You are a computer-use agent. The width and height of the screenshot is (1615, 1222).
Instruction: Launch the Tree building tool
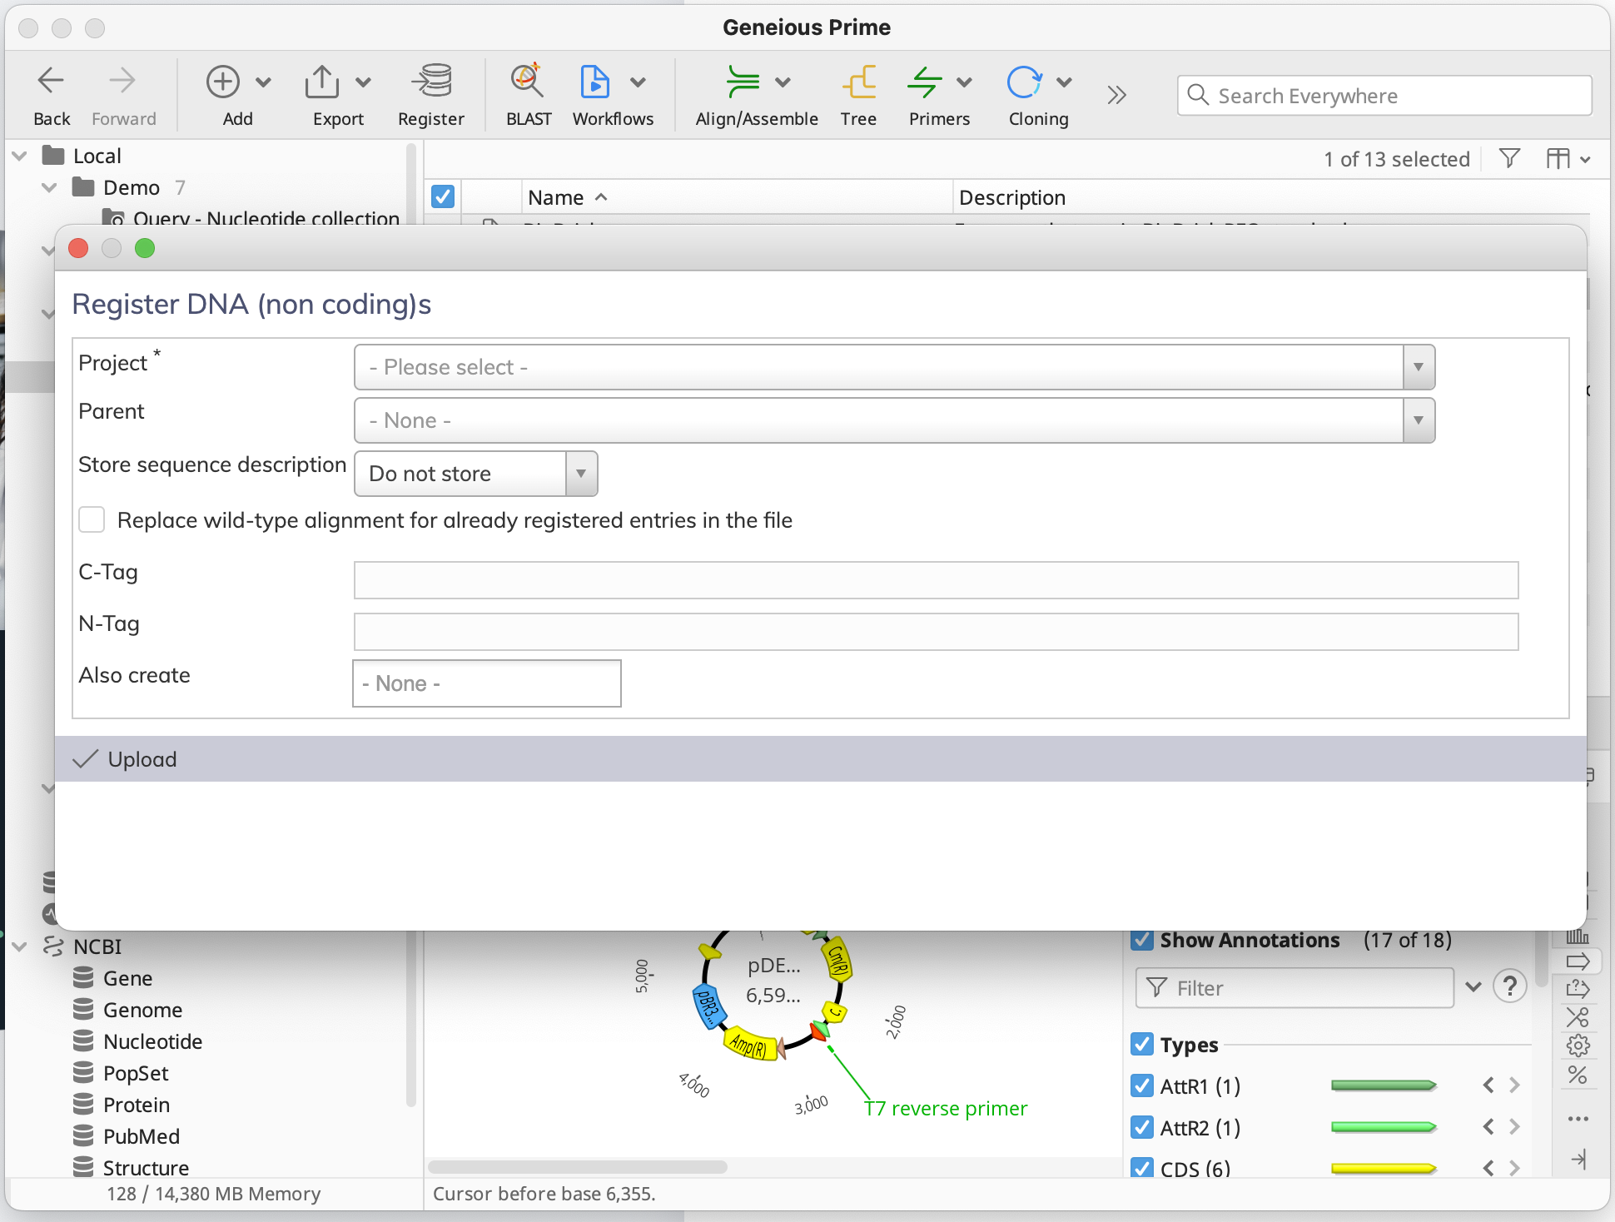click(858, 94)
